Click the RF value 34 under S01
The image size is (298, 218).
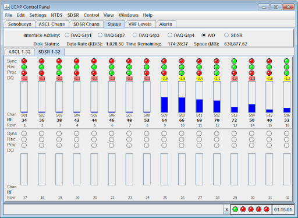[24, 120]
